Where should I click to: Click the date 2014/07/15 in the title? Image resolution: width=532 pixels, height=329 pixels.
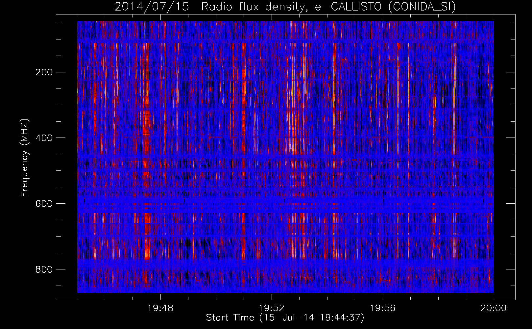152,7
